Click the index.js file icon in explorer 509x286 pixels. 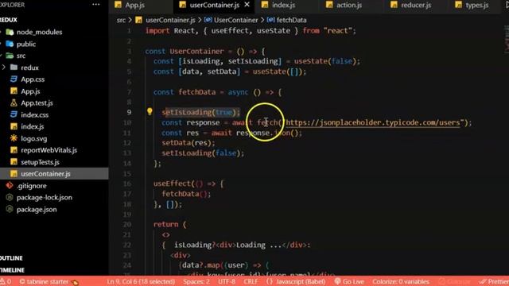click(14, 126)
